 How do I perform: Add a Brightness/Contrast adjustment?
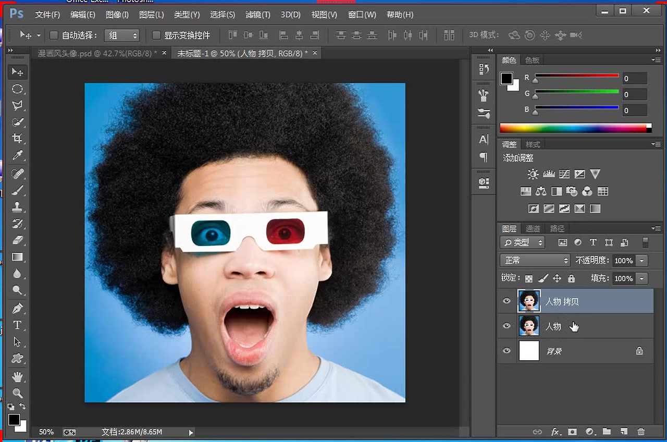[533, 174]
